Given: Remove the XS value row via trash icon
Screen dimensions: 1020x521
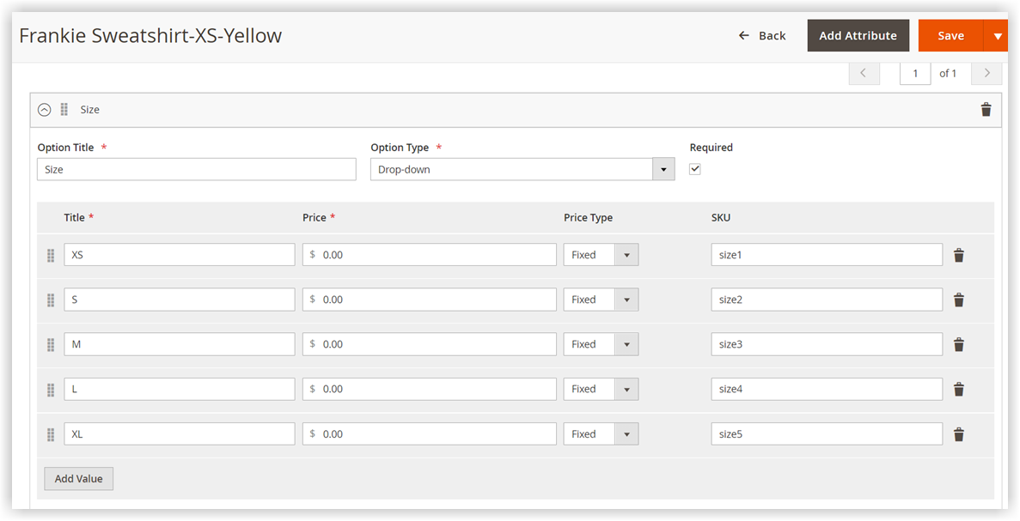Looking at the screenshot, I should pyautogui.click(x=959, y=254).
